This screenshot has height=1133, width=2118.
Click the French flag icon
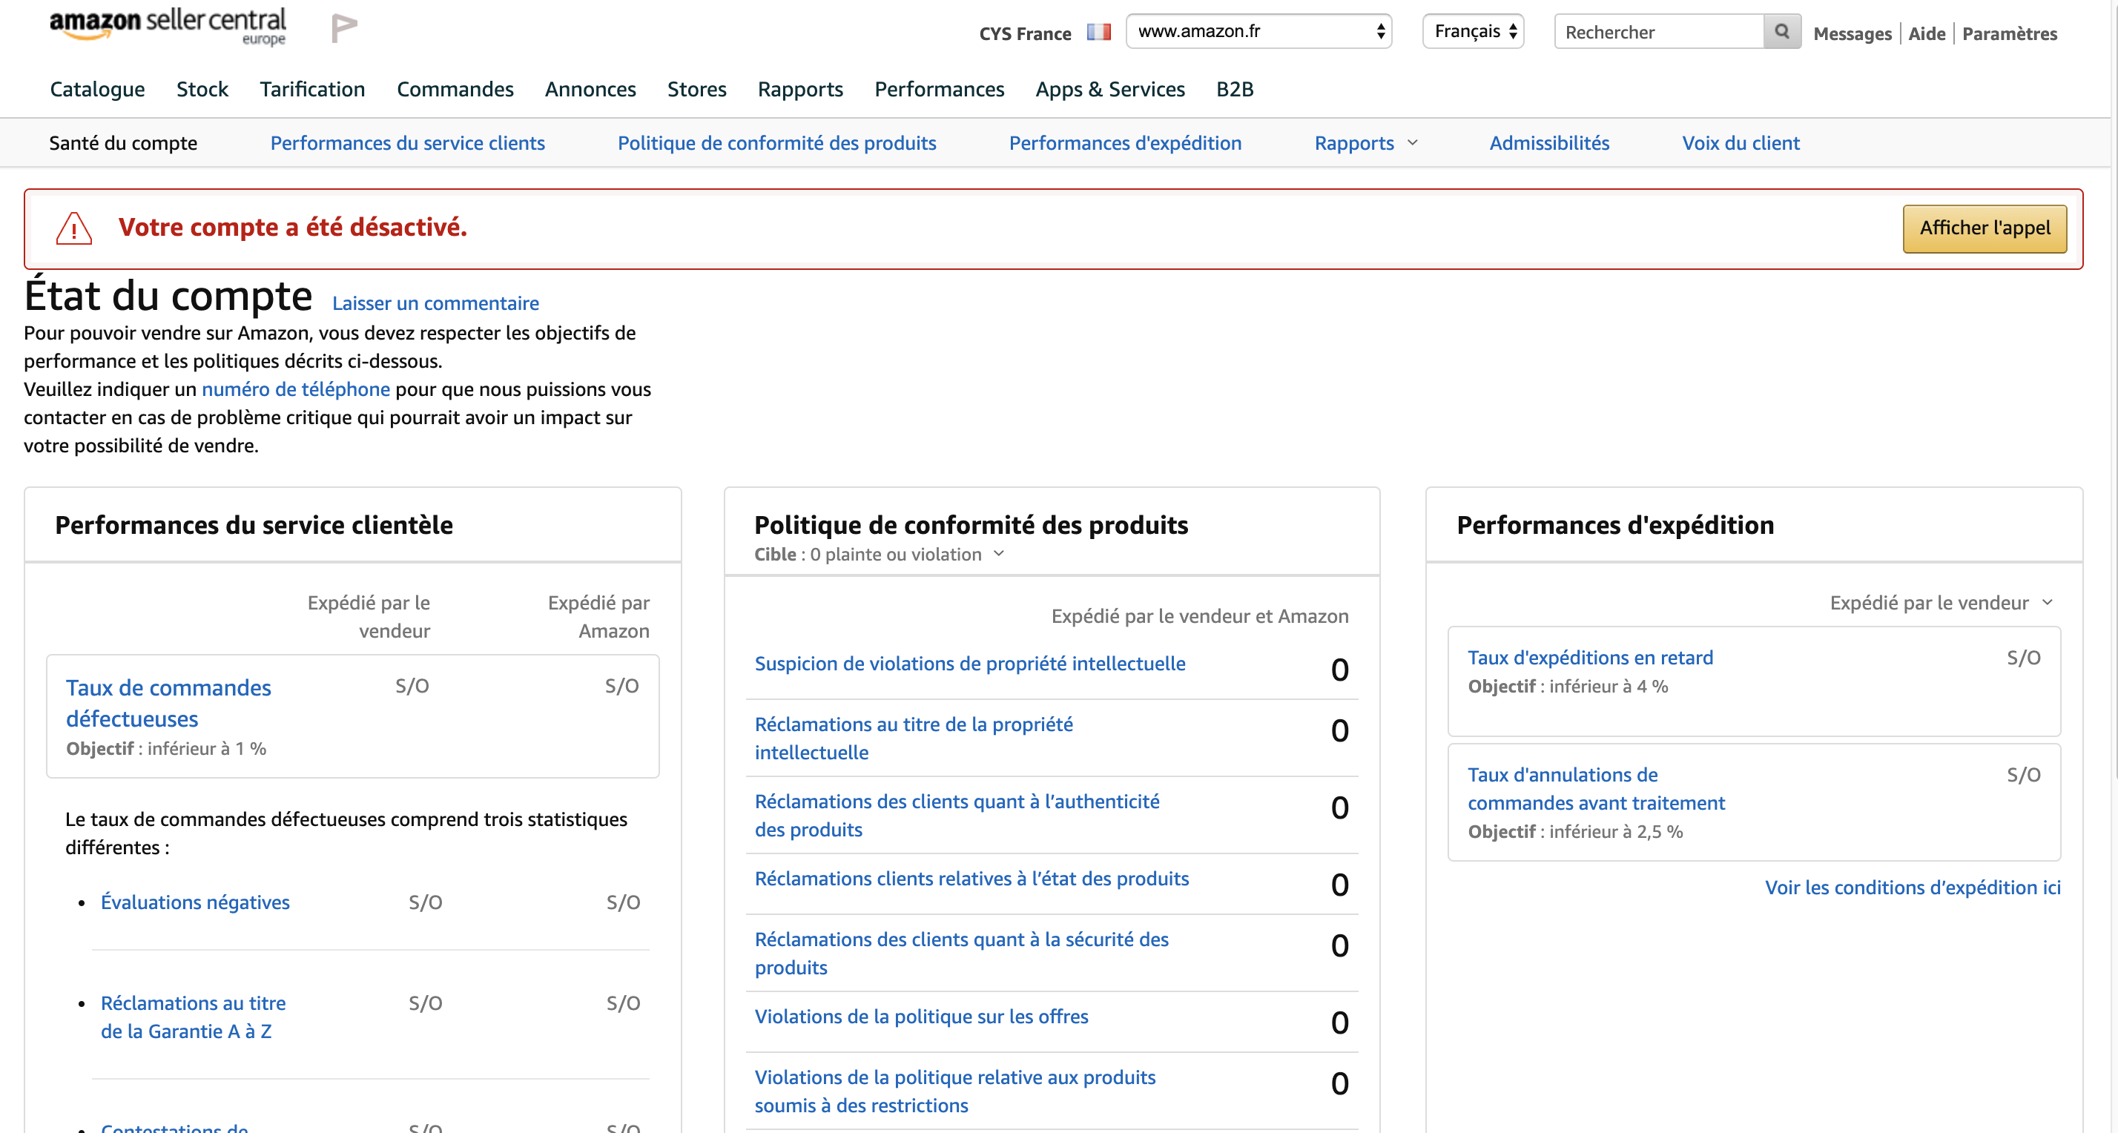1098,32
